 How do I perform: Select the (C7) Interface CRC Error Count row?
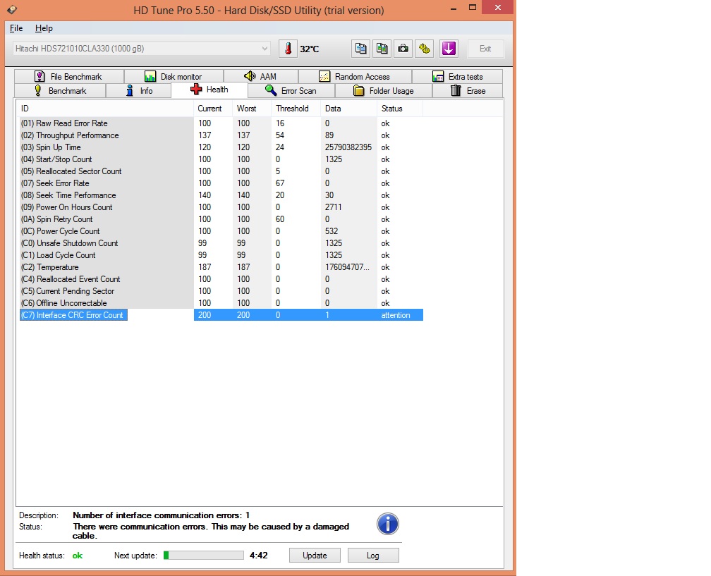pyautogui.click(x=221, y=315)
